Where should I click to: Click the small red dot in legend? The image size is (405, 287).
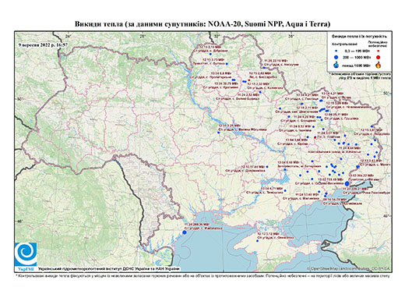click(x=379, y=51)
